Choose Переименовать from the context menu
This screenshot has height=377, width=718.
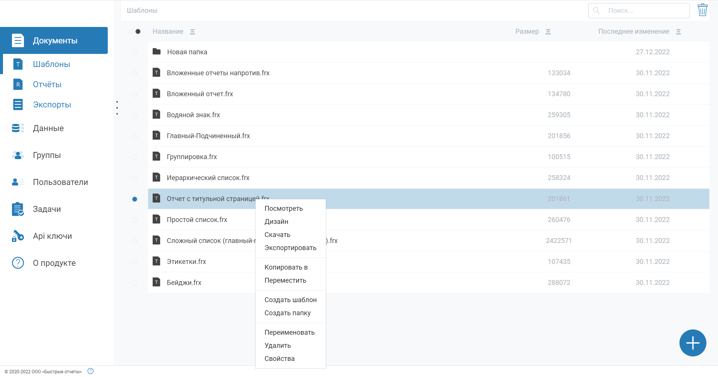pos(290,332)
